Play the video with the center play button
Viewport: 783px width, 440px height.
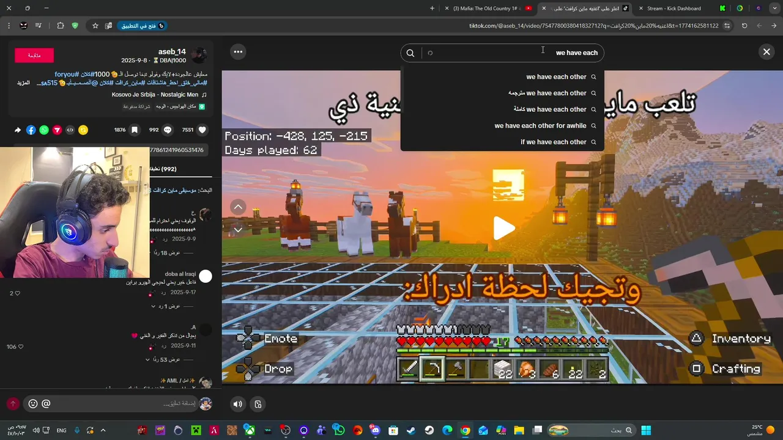tap(504, 228)
